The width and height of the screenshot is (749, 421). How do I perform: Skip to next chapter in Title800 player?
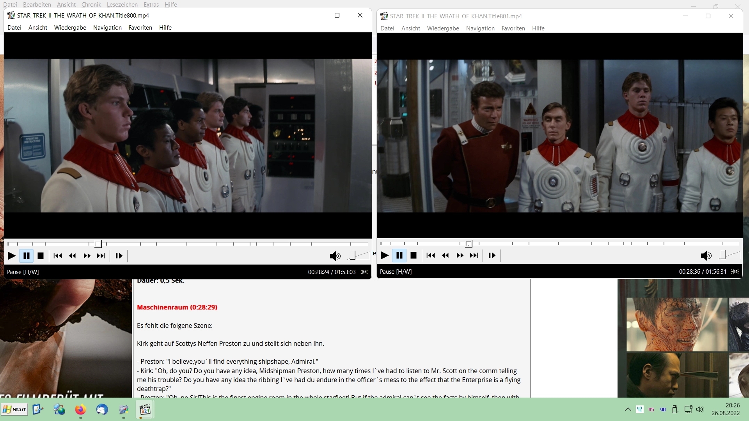coord(101,256)
